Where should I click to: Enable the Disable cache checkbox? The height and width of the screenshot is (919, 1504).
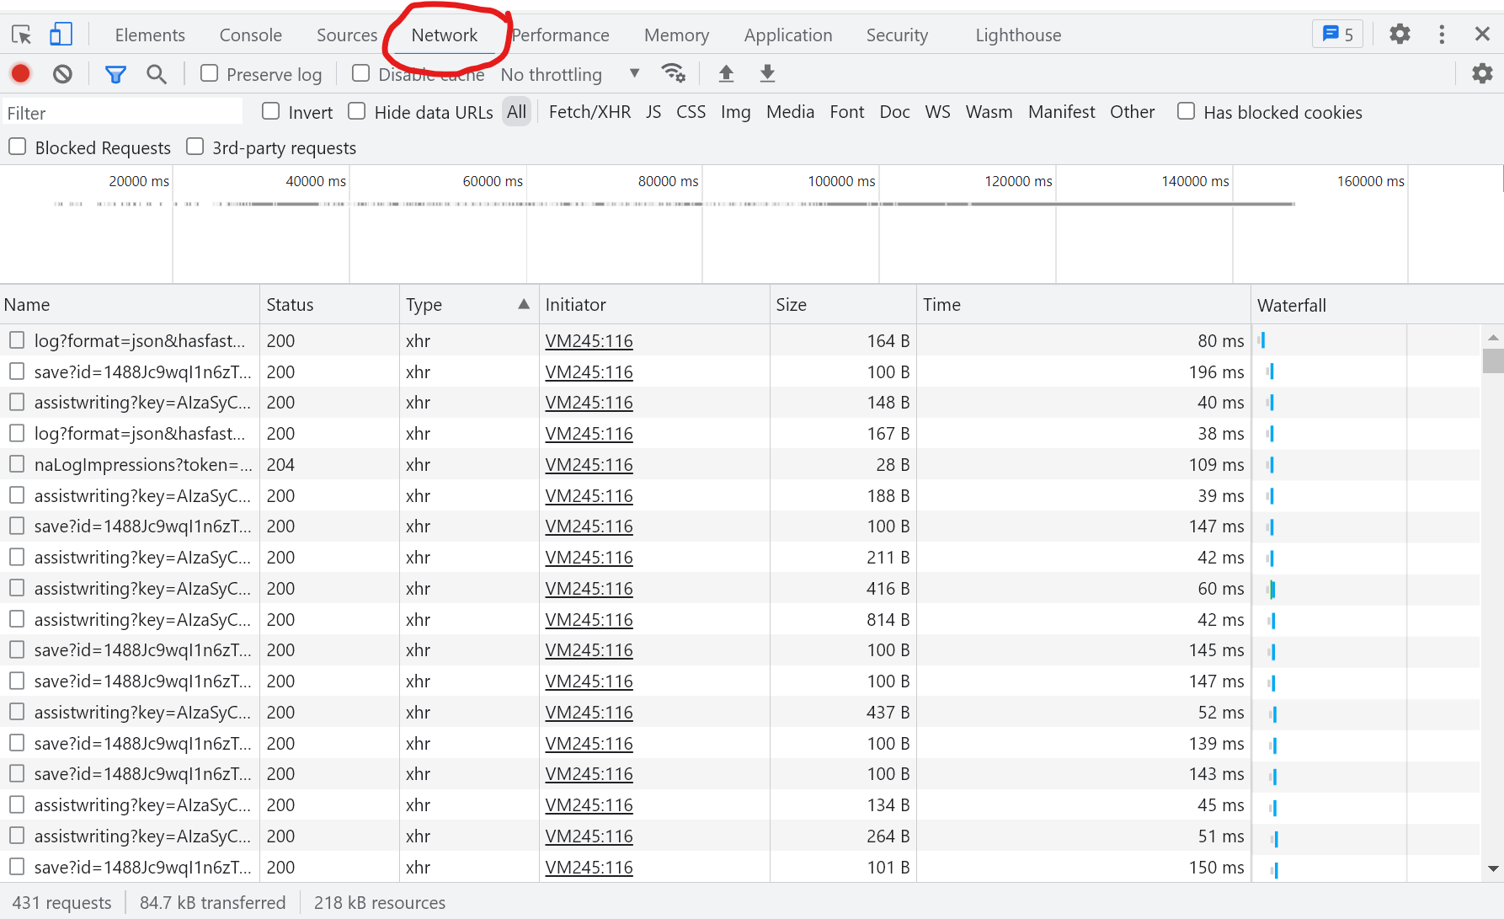(360, 73)
